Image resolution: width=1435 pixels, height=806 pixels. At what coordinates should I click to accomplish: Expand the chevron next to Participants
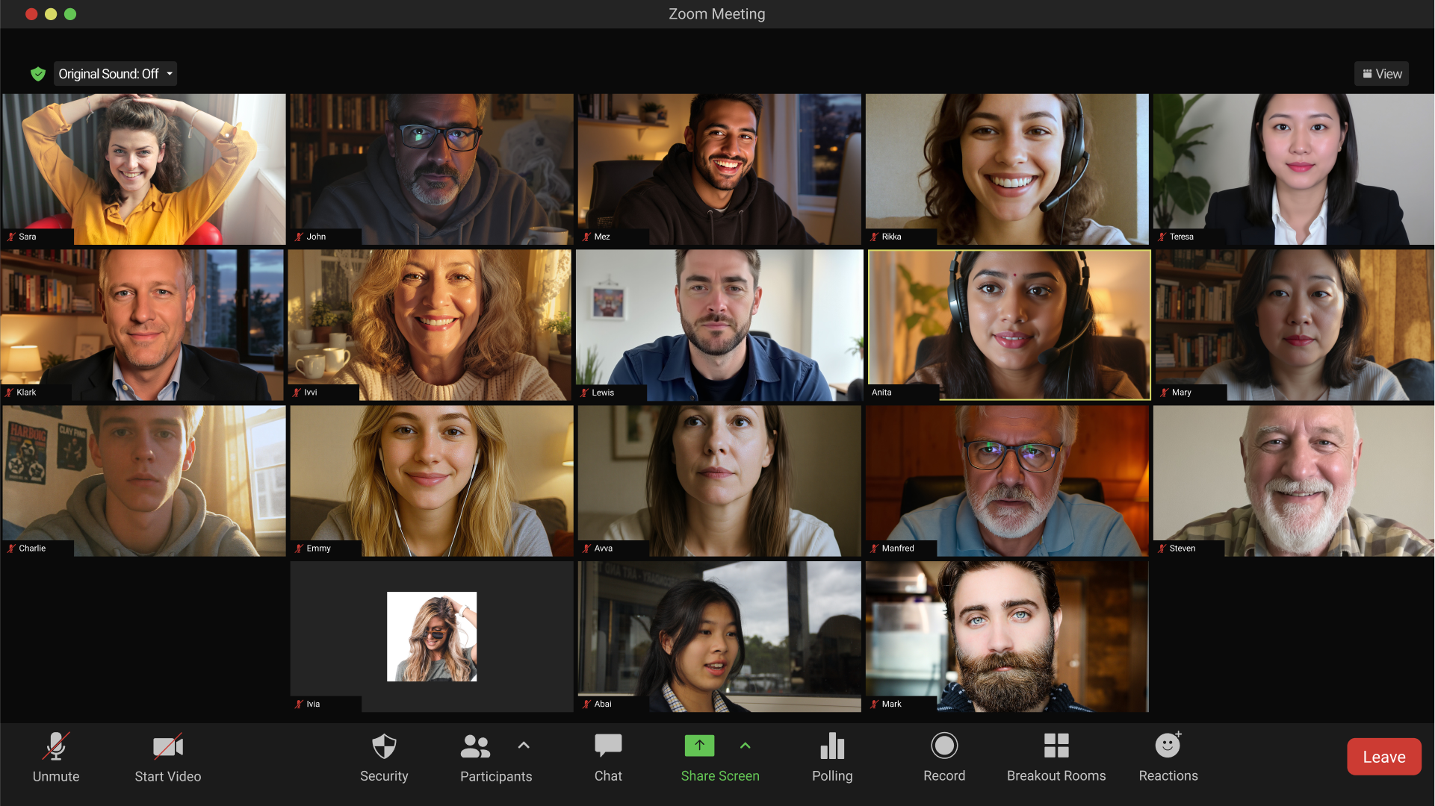524,746
